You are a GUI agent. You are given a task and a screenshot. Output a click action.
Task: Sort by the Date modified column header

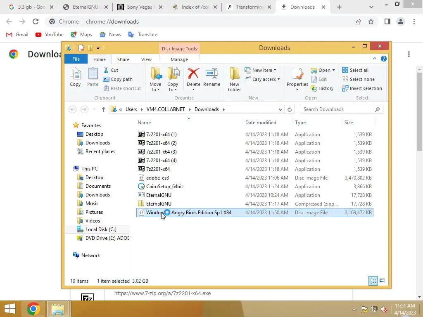pyautogui.click(x=261, y=122)
